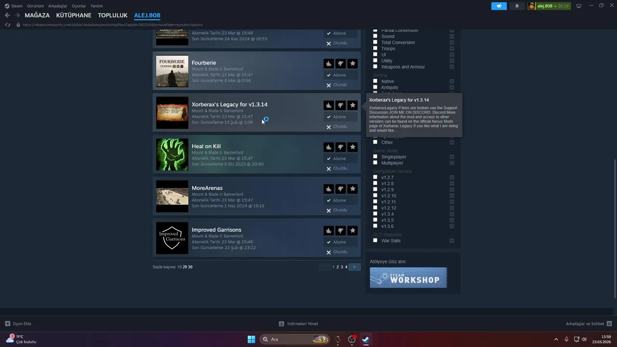Check the Total Conversion filter

click(375, 42)
